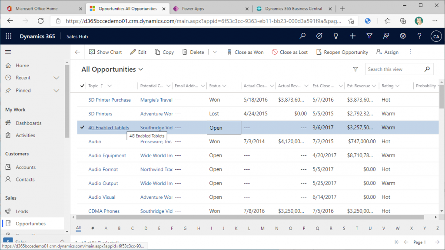Viewport: 445px width, 250px height.
Task: Open Est. Revenue column dropdown
Action: click(374, 86)
